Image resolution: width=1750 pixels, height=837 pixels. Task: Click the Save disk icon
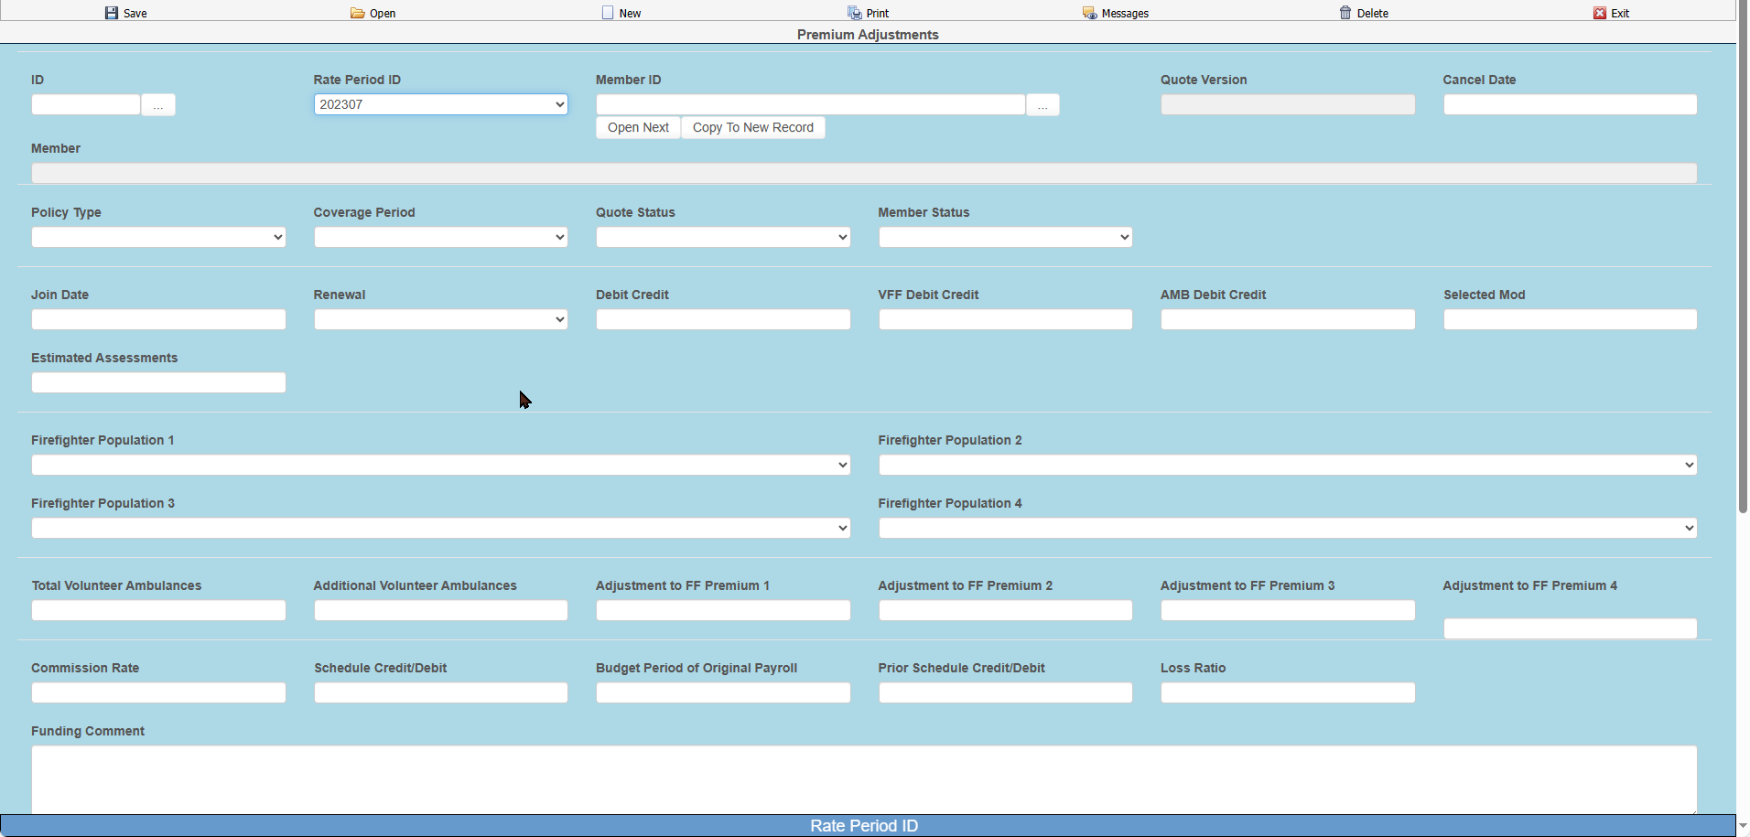[112, 13]
